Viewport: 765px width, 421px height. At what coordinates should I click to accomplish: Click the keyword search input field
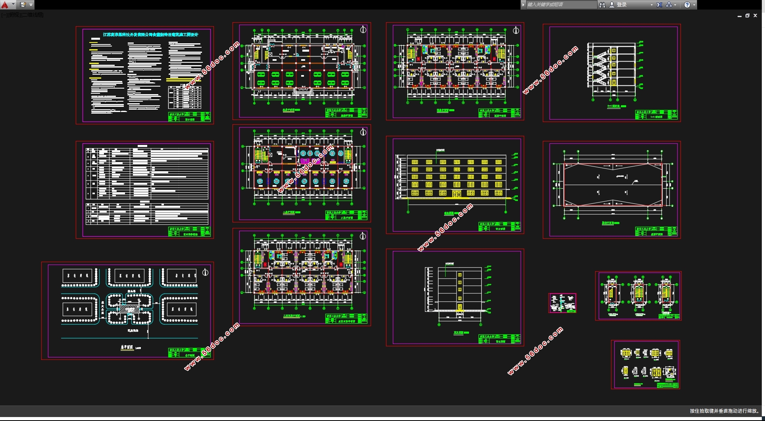coord(560,5)
